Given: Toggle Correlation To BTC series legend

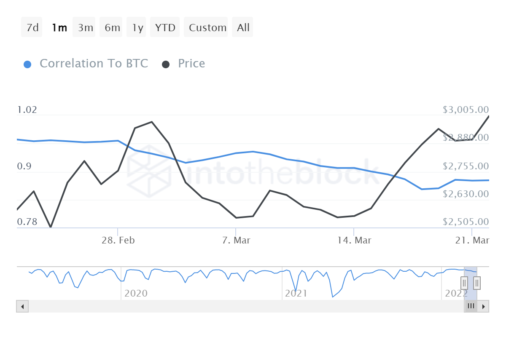Looking at the screenshot, I should coord(94,64).
